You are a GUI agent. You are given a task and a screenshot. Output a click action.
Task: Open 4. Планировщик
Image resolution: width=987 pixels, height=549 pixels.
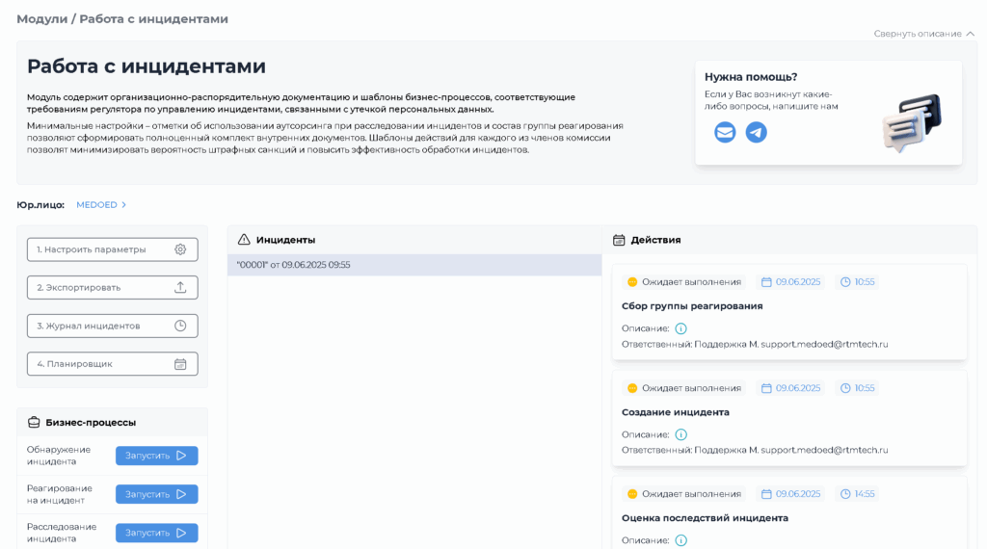click(x=112, y=364)
